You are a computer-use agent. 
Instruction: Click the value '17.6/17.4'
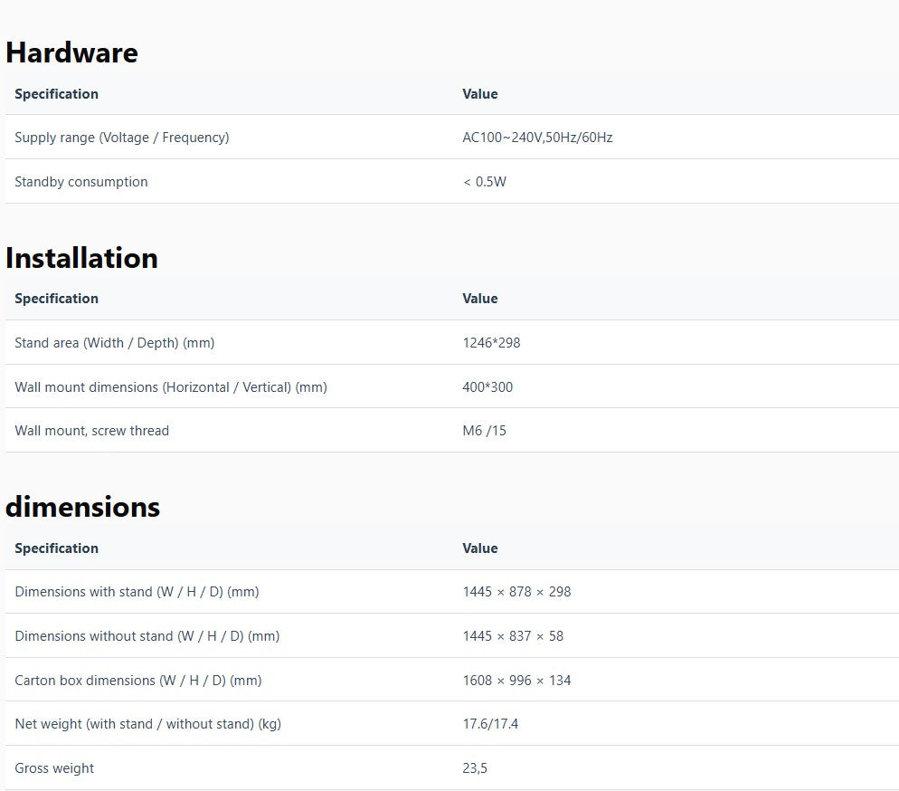490,724
